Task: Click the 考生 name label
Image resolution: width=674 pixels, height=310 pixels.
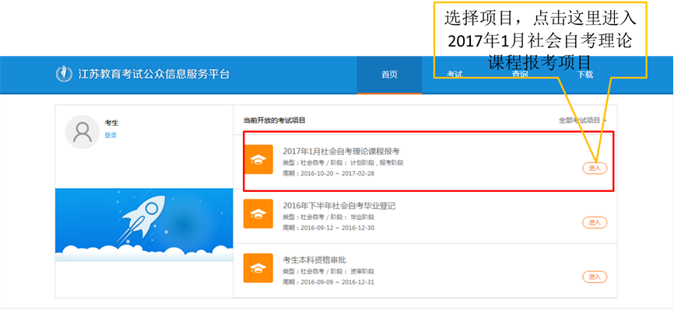Action: 111,124
